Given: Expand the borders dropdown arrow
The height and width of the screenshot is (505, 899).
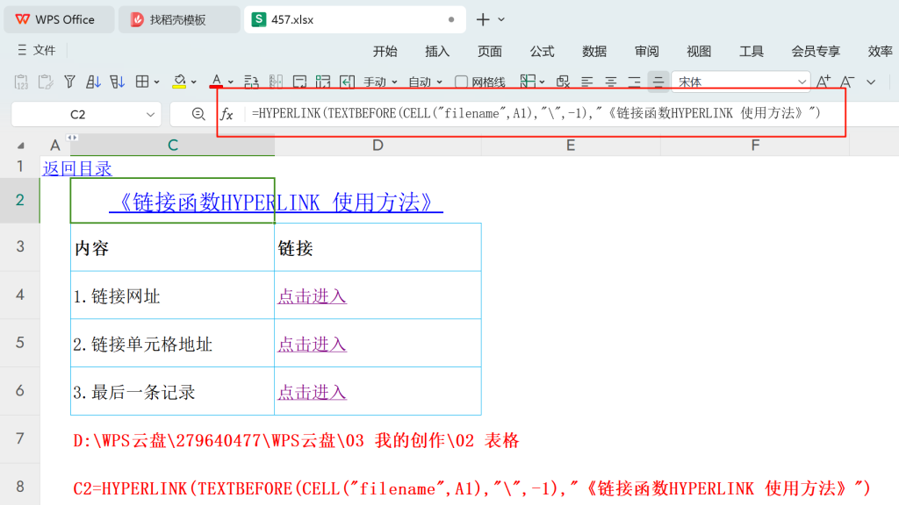Looking at the screenshot, I should click(156, 82).
